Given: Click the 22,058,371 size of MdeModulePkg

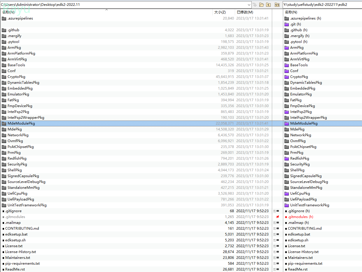Looking at the screenshot, I should tap(225, 123).
